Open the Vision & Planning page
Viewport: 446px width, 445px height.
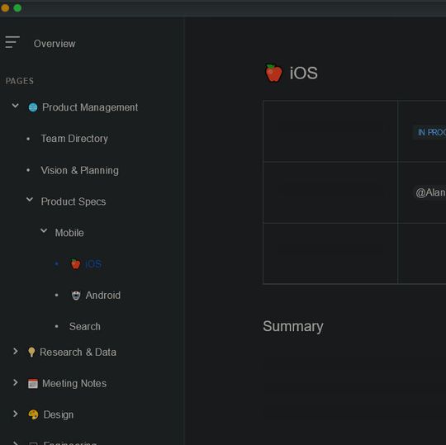(x=79, y=170)
